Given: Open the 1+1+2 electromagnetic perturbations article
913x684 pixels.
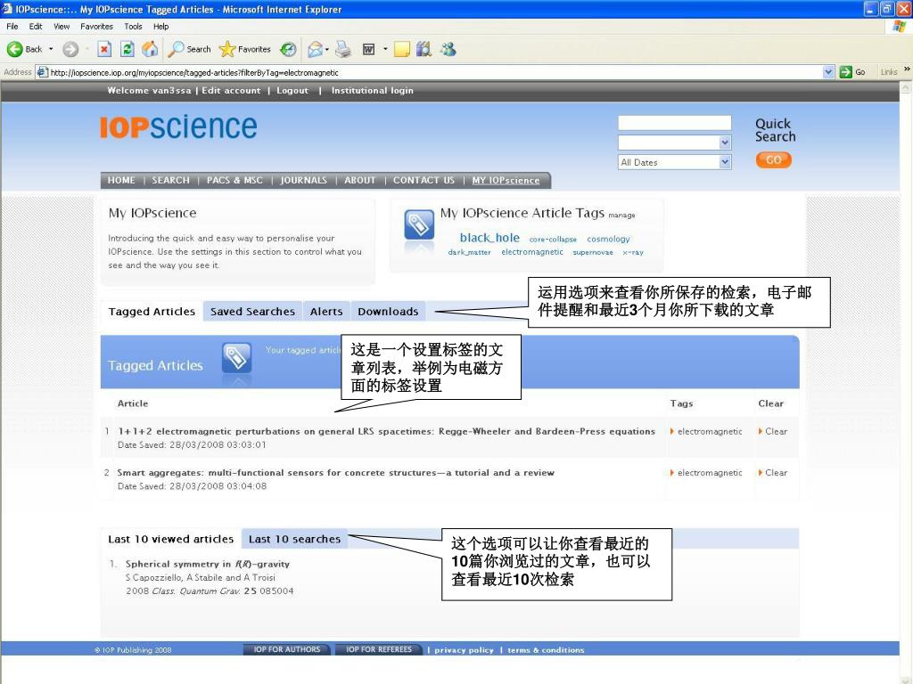Looking at the screenshot, I should [387, 431].
